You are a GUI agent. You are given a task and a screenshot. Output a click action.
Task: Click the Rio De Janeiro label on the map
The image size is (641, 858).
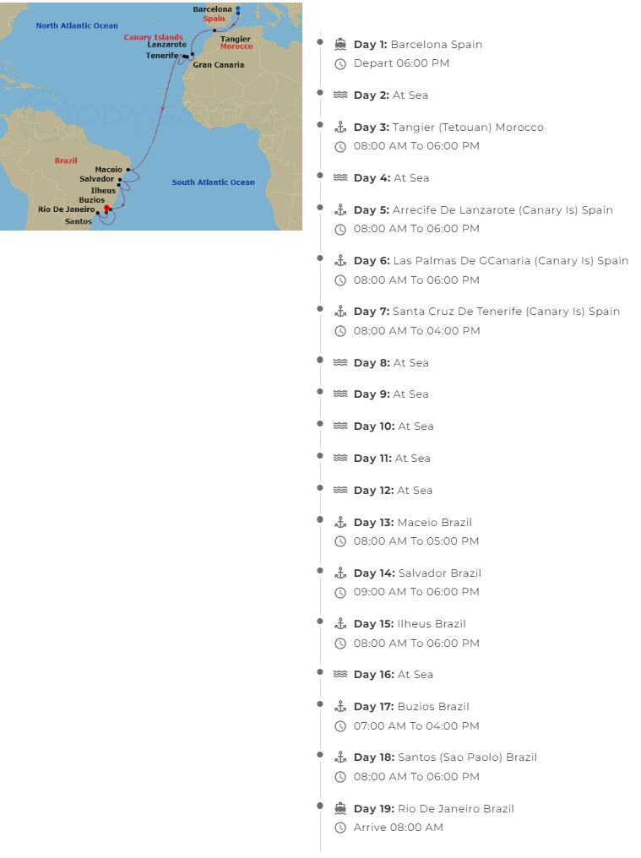(x=66, y=209)
